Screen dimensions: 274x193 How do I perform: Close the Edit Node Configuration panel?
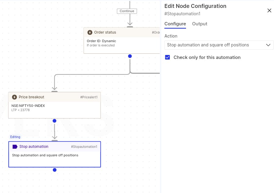coord(269,10)
